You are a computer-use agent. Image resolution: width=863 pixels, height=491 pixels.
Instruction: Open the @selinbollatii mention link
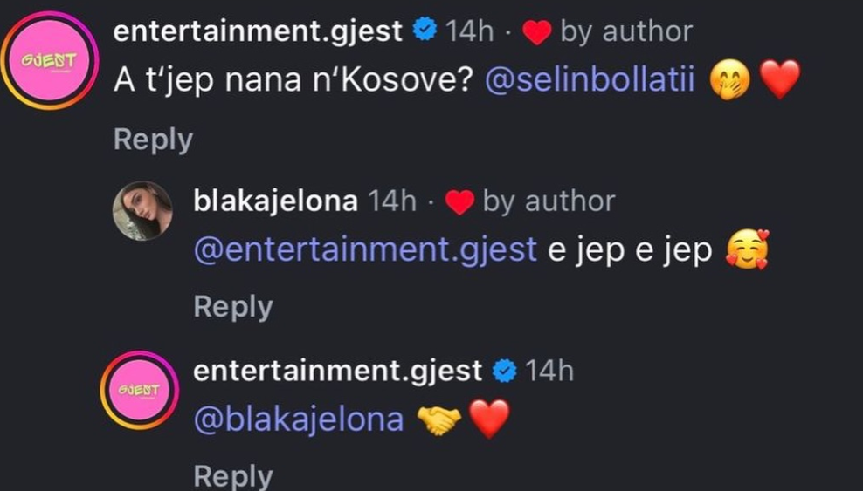click(x=590, y=80)
